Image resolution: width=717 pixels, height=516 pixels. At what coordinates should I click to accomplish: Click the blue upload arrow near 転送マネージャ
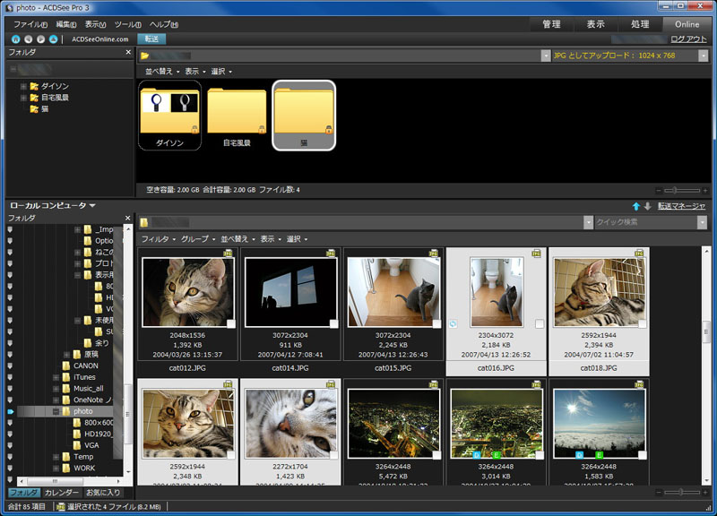(x=636, y=207)
